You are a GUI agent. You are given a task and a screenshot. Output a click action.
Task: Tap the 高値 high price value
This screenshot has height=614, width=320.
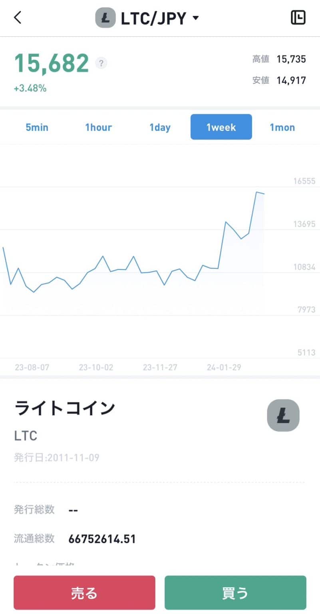point(291,60)
